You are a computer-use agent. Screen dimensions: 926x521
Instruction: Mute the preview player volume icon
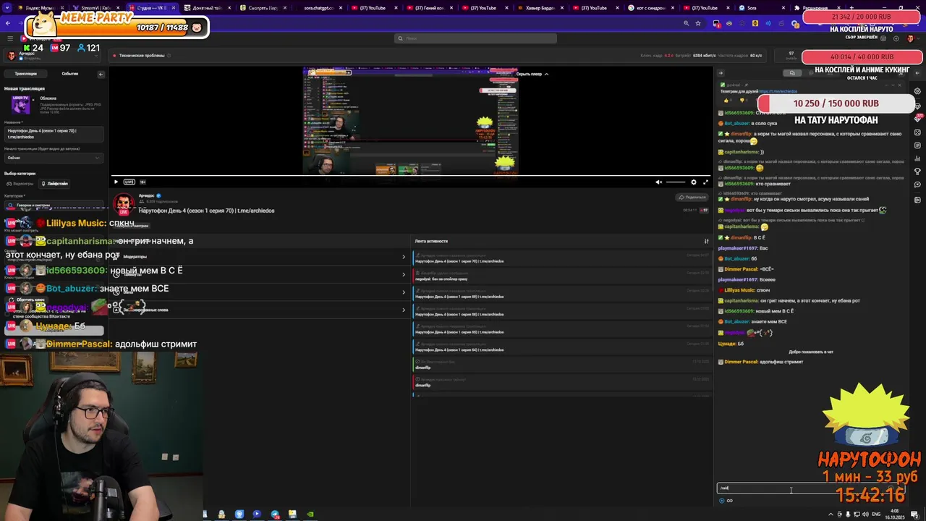[658, 182]
